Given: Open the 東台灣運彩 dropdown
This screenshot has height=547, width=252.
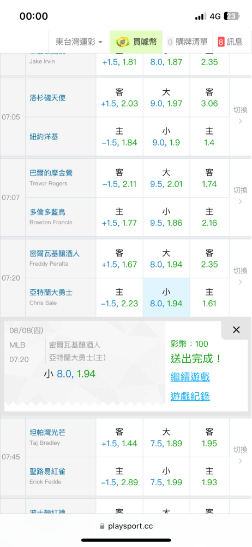Looking at the screenshot, I should pyautogui.click(x=79, y=42).
